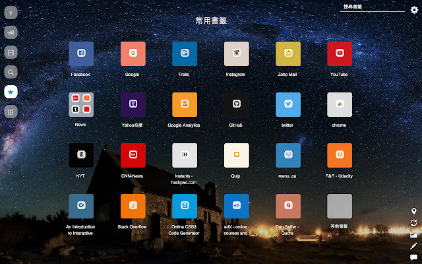The width and height of the screenshot is (422, 264).
Task: Open the 其他書籤 folder tile
Action: click(339, 206)
